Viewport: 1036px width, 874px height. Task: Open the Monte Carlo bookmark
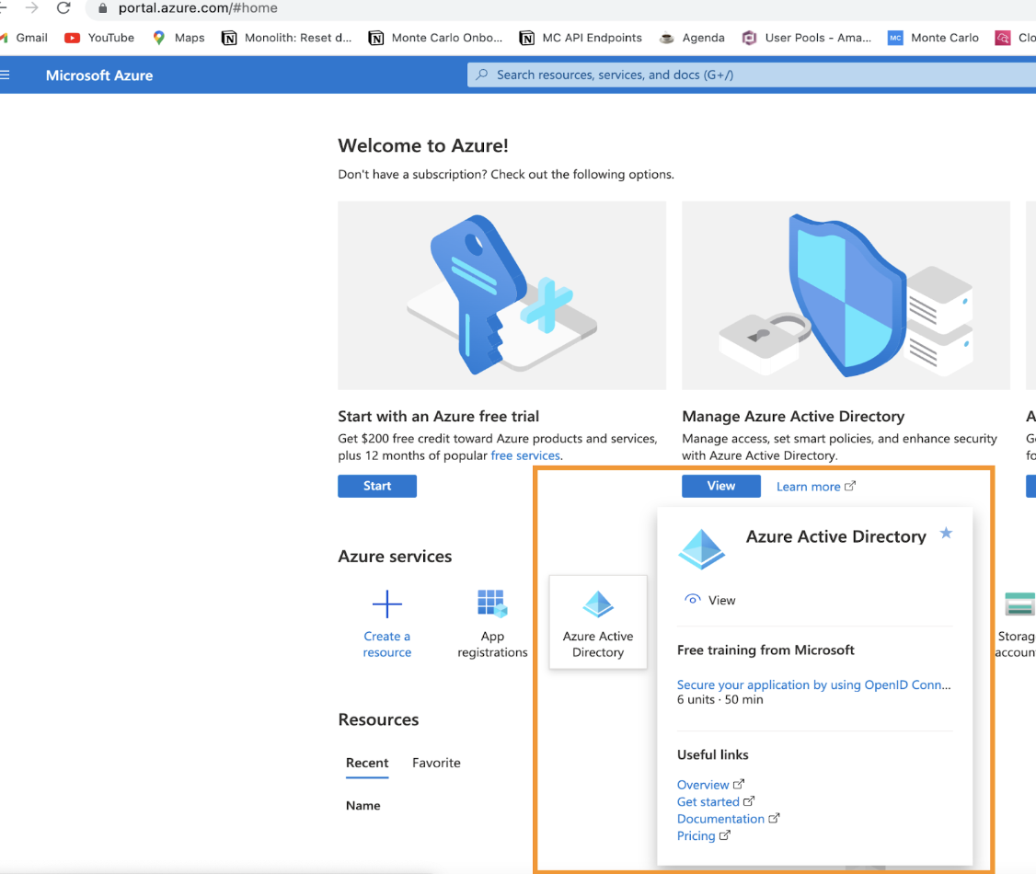[933, 38]
